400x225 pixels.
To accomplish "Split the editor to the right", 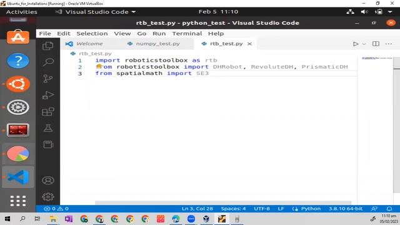I will [376, 44].
